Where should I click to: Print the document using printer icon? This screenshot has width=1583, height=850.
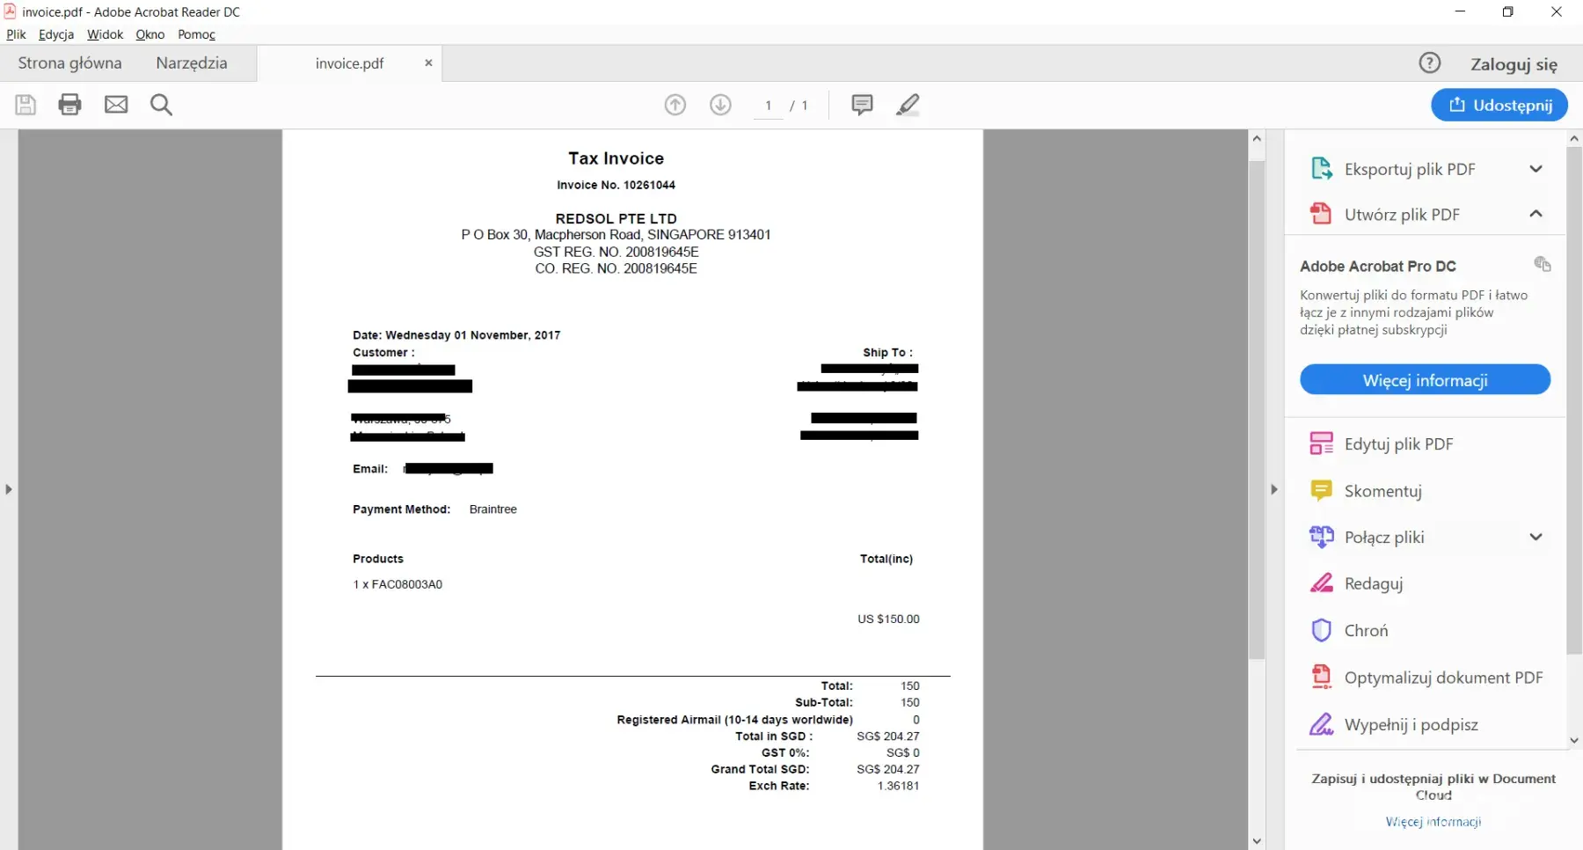click(69, 105)
